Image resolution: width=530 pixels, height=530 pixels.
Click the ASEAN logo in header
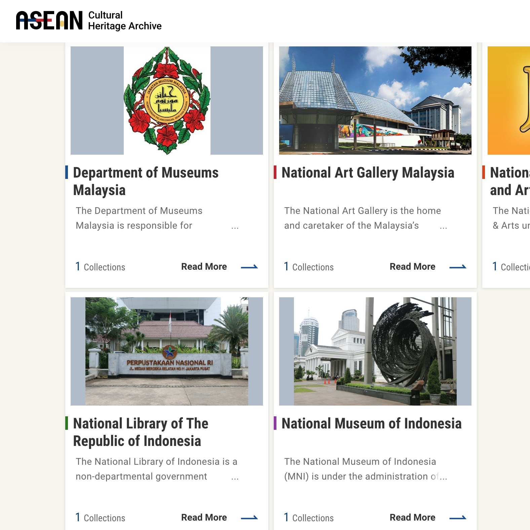(49, 20)
